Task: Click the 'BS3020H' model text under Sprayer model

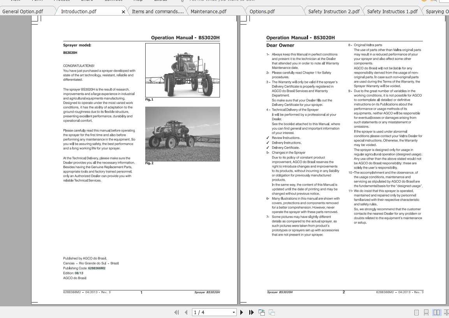Action: click(x=70, y=53)
